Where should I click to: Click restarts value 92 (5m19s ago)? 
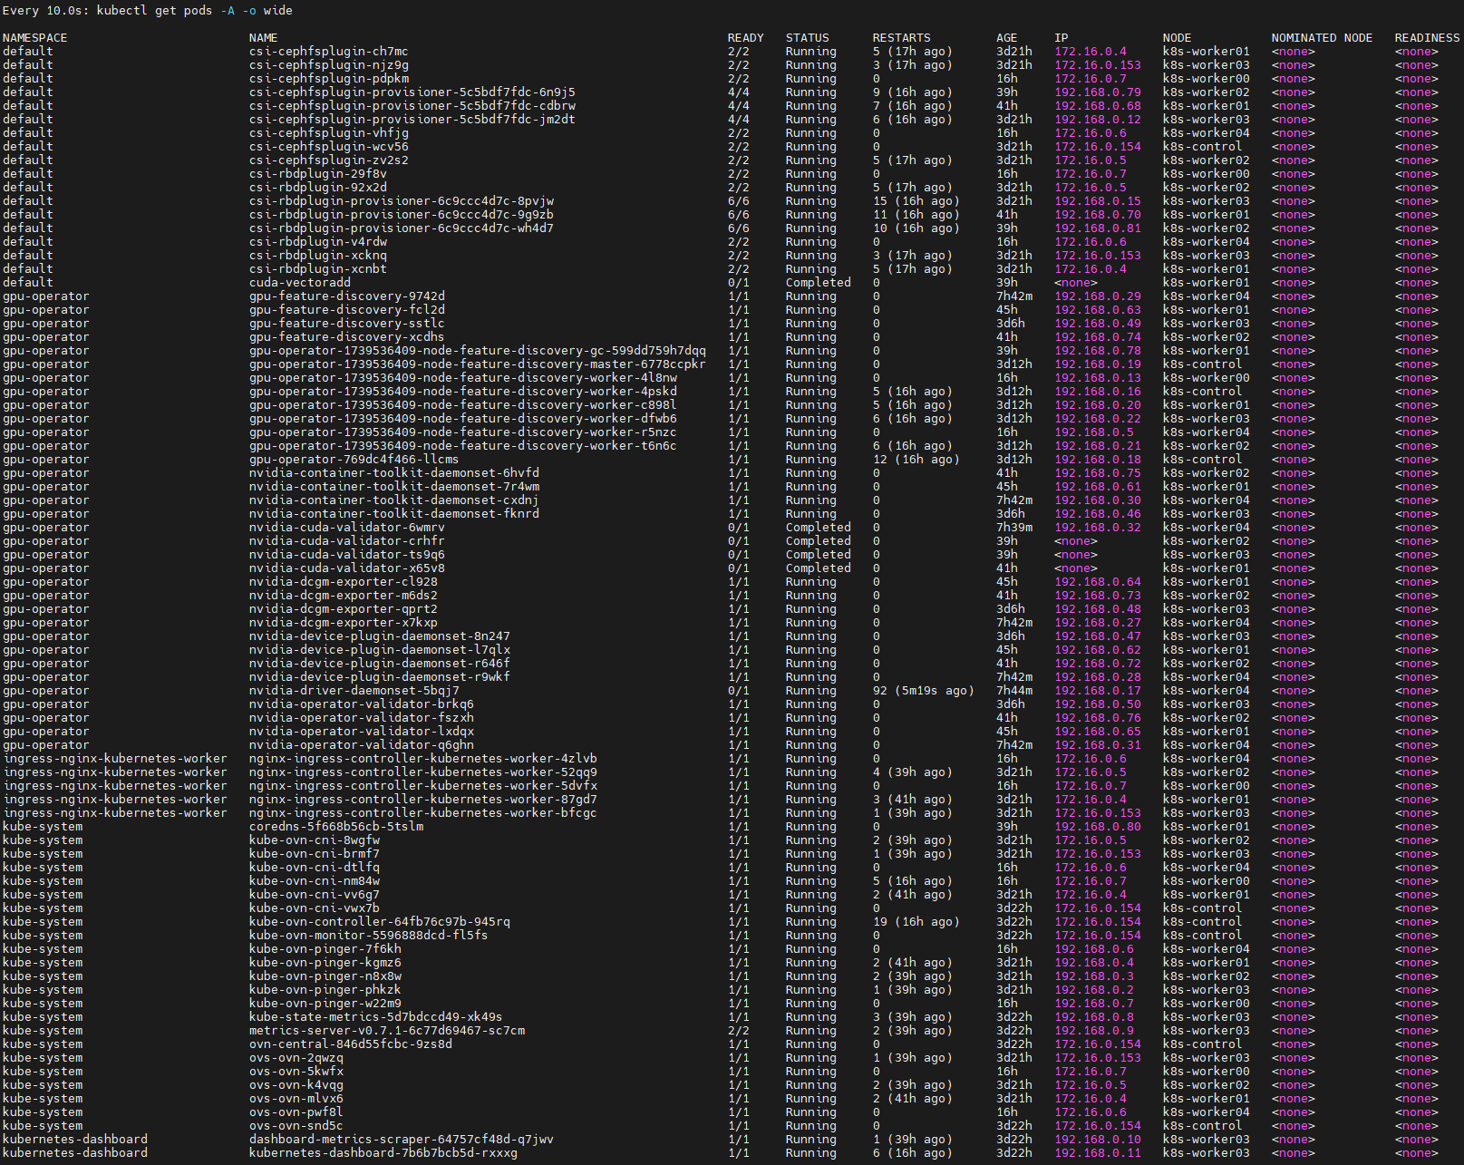tap(923, 691)
